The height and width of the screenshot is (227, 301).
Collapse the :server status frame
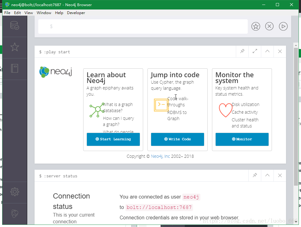[267, 175]
